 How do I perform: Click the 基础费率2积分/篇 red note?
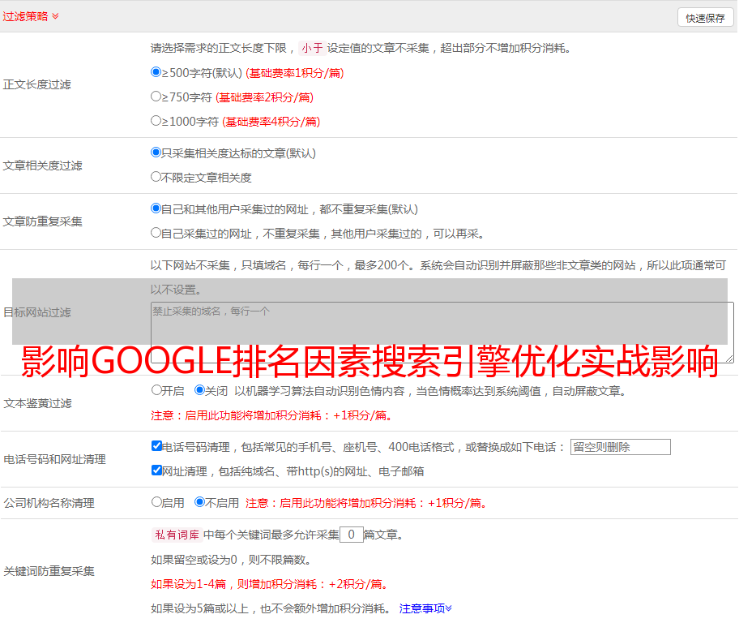(264, 97)
